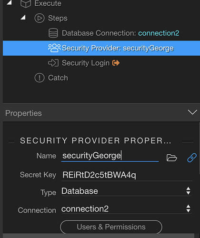
Task: Click the Secret Key input field
Action: 127,175
